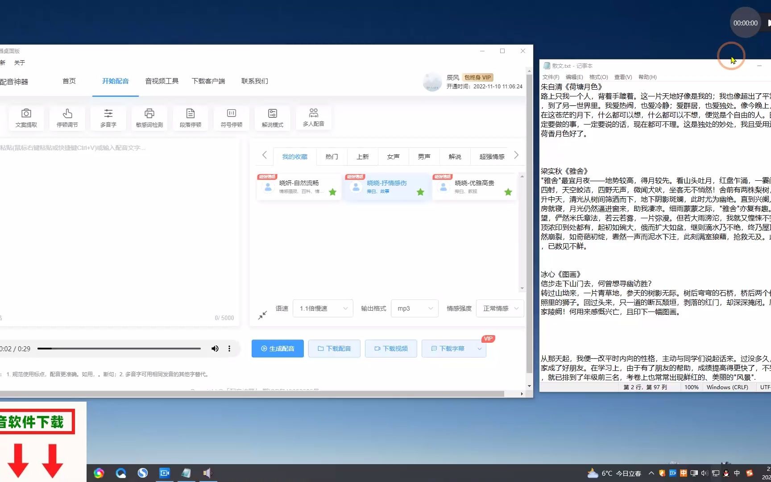
Task: Open the speaker app taskbar icon
Action: (207, 473)
